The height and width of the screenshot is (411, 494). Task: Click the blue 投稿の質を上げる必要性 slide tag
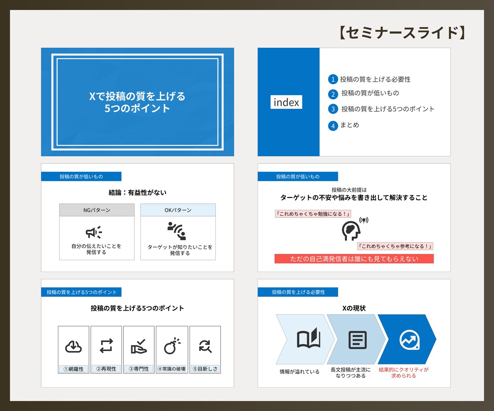pyautogui.click(x=298, y=292)
